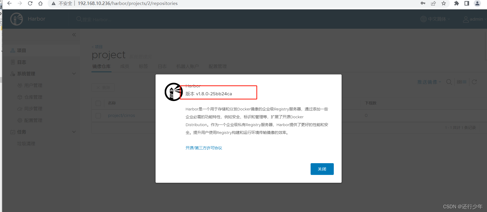
Task: Open the project/cirros repository link
Action: [121, 115]
